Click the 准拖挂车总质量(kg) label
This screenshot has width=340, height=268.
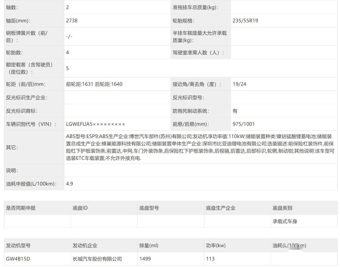[x=195, y=7]
